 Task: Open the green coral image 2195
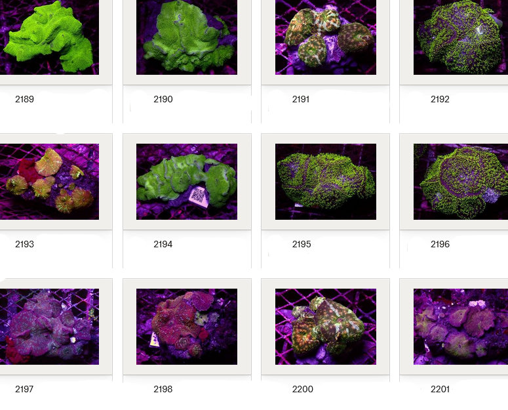[x=326, y=182]
